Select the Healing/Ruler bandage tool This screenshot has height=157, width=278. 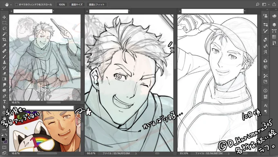[x=4, y=51]
